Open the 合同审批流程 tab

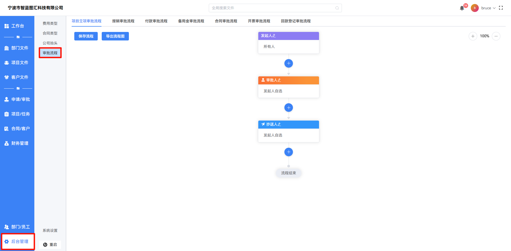(x=226, y=21)
